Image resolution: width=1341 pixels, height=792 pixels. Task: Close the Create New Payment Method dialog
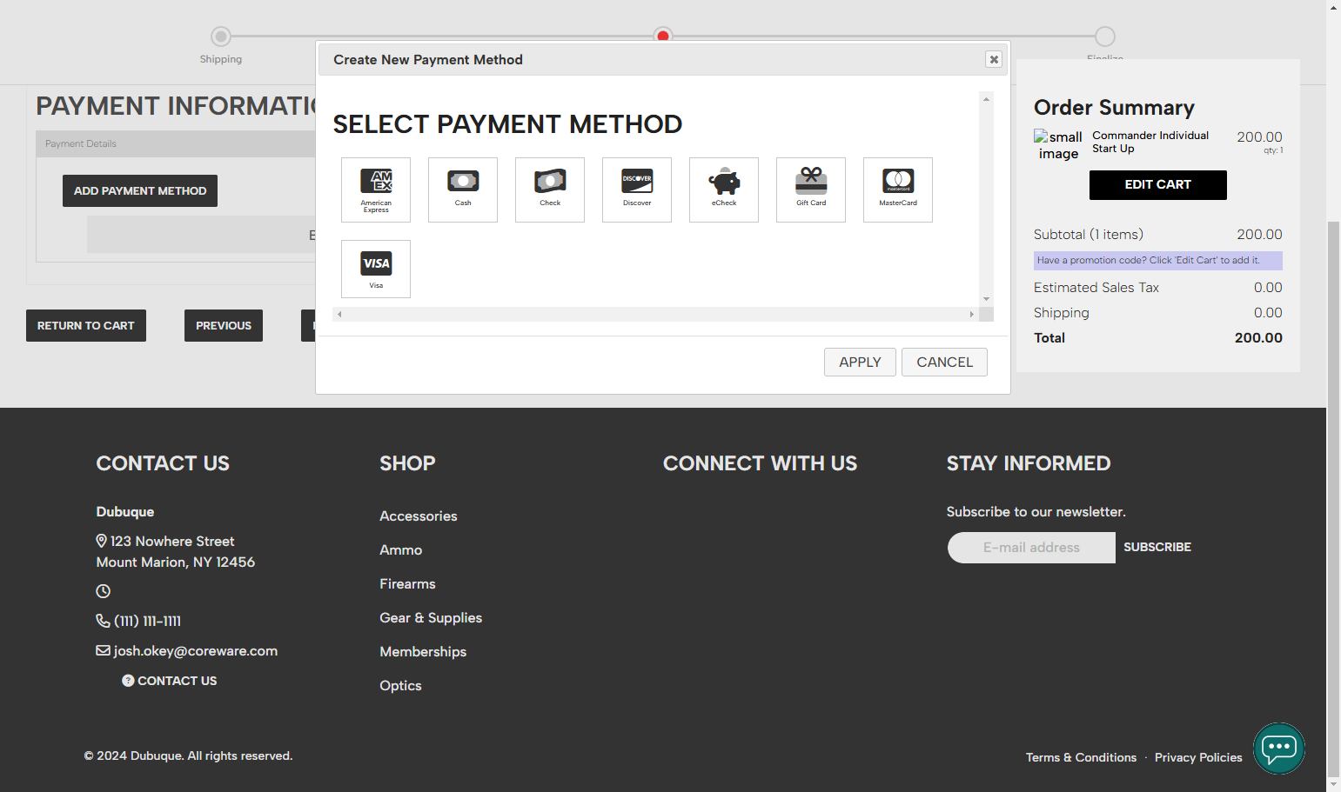pos(994,59)
